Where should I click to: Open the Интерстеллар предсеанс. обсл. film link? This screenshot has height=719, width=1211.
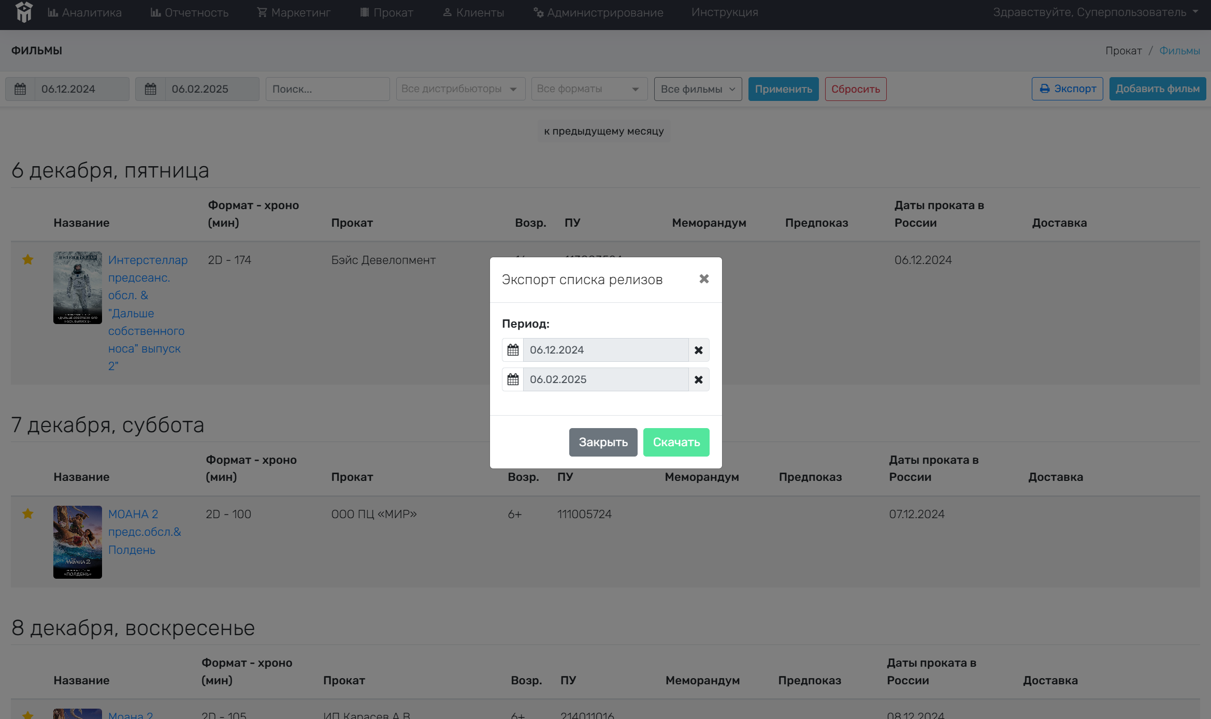click(148, 313)
